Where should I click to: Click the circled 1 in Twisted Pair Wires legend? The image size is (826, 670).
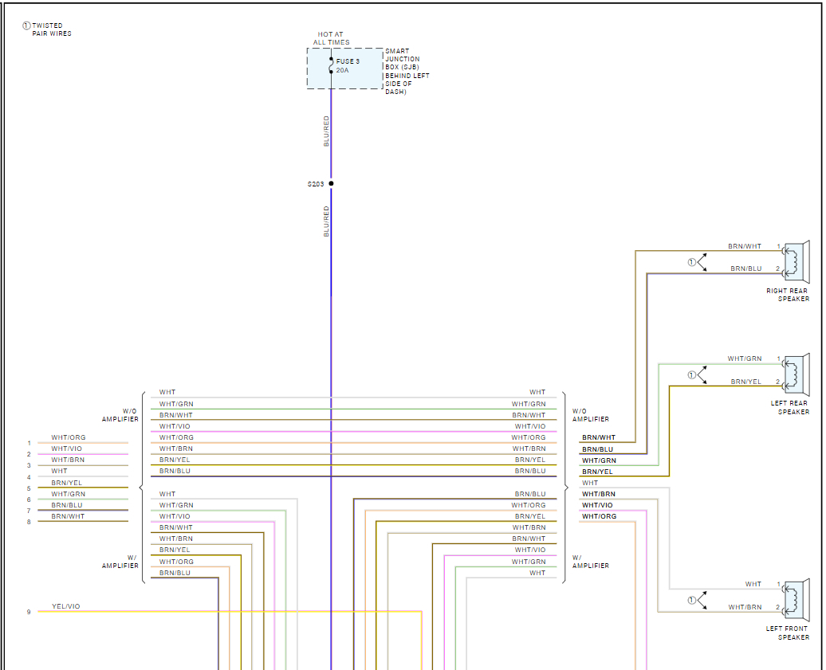26,25
